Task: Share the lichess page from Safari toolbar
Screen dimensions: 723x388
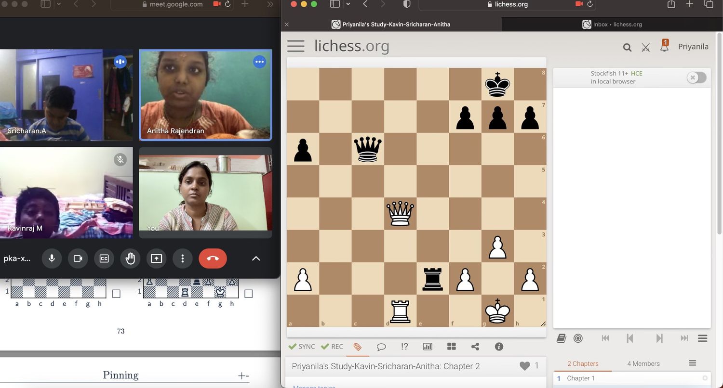Action: tap(671, 4)
